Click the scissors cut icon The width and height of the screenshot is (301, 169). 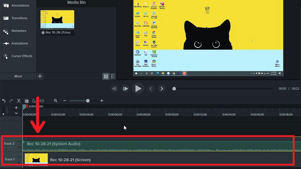pos(19,101)
